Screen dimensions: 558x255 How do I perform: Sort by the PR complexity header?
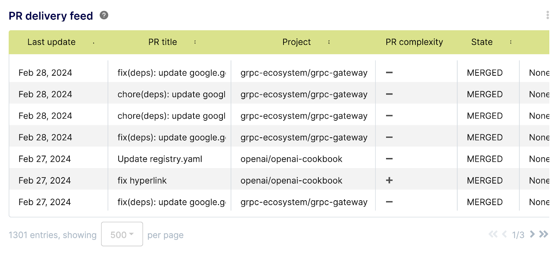click(x=414, y=42)
